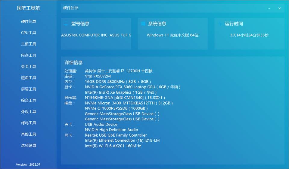Click NVIDIA High Definition Audio entry
Viewport: 289px width, 169px height.
coord(111,130)
